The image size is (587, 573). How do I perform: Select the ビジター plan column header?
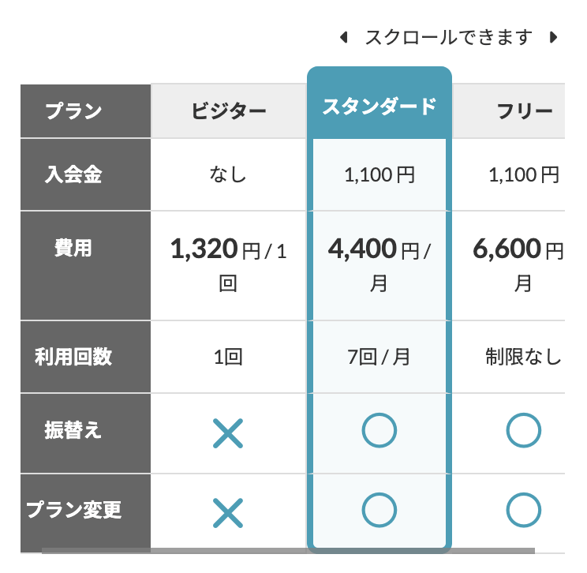pos(228,111)
